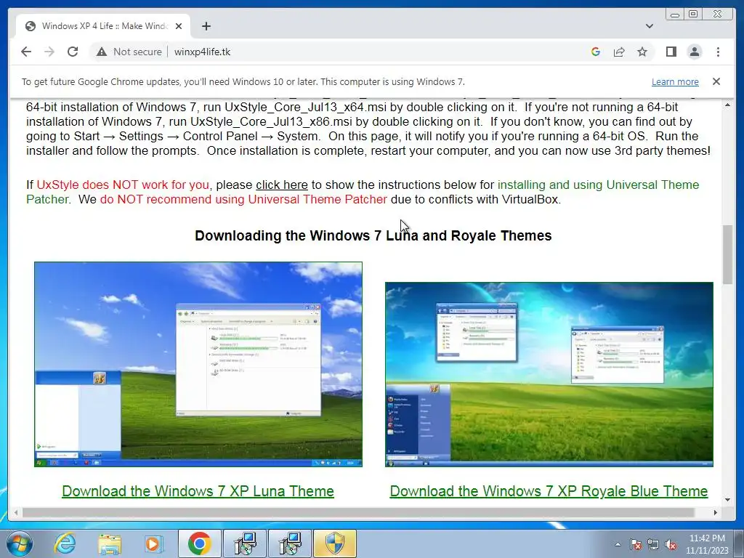Click the vertical scrollbar thumb
This screenshot has height=558, width=744.
point(727,255)
